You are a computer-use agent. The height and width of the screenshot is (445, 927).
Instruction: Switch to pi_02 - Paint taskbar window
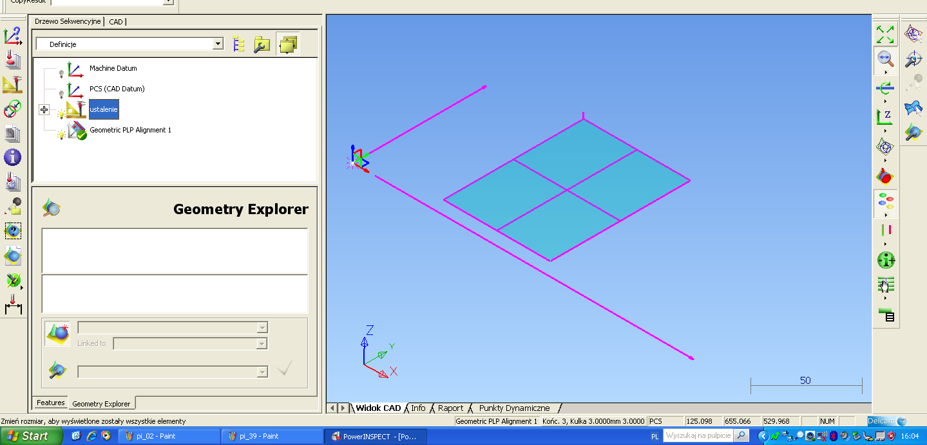[169, 436]
